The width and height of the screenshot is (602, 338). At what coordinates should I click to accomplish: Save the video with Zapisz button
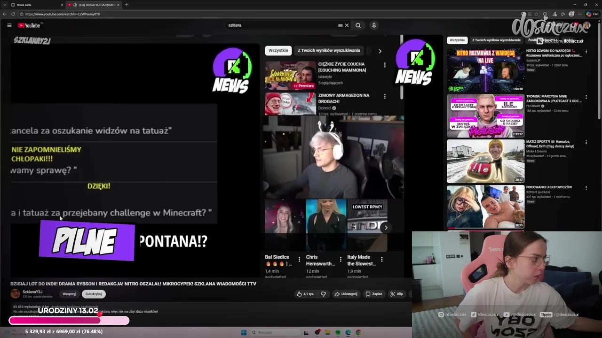(x=373, y=294)
